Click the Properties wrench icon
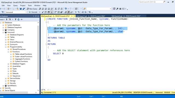The height and width of the screenshot is (98, 175). pos(117,9)
